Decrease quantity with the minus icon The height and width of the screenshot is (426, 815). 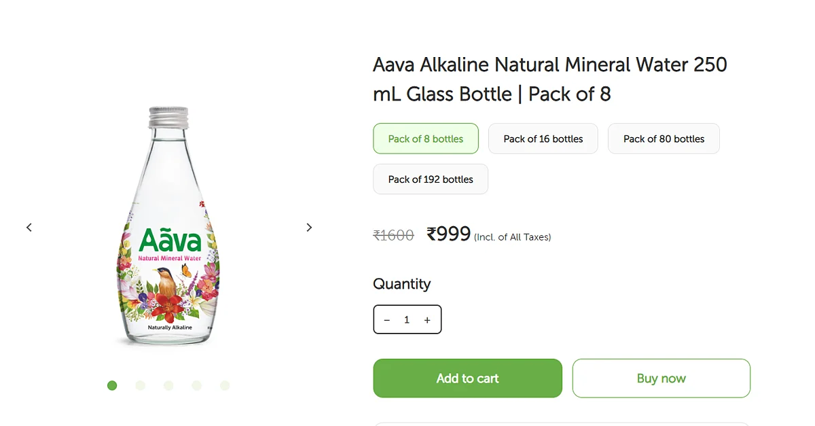pyautogui.click(x=387, y=320)
